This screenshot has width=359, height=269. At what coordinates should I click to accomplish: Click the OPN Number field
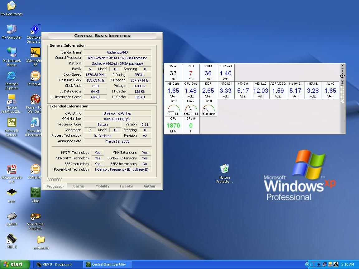pyautogui.click(x=117, y=119)
